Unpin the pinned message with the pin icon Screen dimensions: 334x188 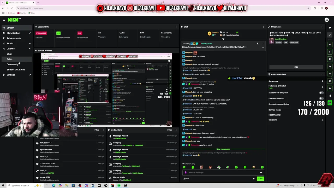pos(258,44)
